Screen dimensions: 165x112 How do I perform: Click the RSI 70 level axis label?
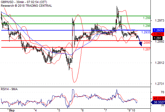click(x=162, y=92)
